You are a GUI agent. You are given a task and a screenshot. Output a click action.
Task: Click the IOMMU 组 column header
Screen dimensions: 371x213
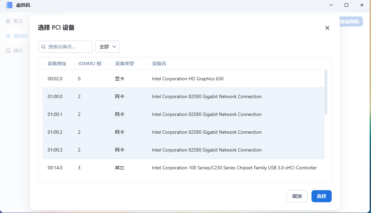[90, 63]
